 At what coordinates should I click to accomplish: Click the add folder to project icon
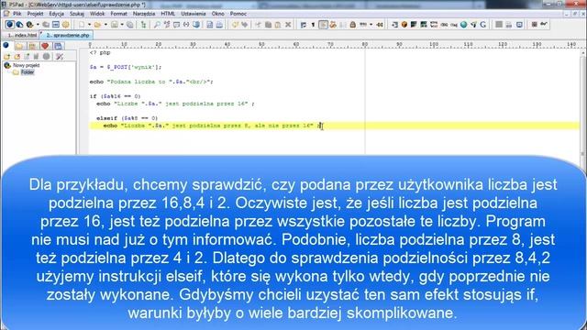(x=6, y=57)
